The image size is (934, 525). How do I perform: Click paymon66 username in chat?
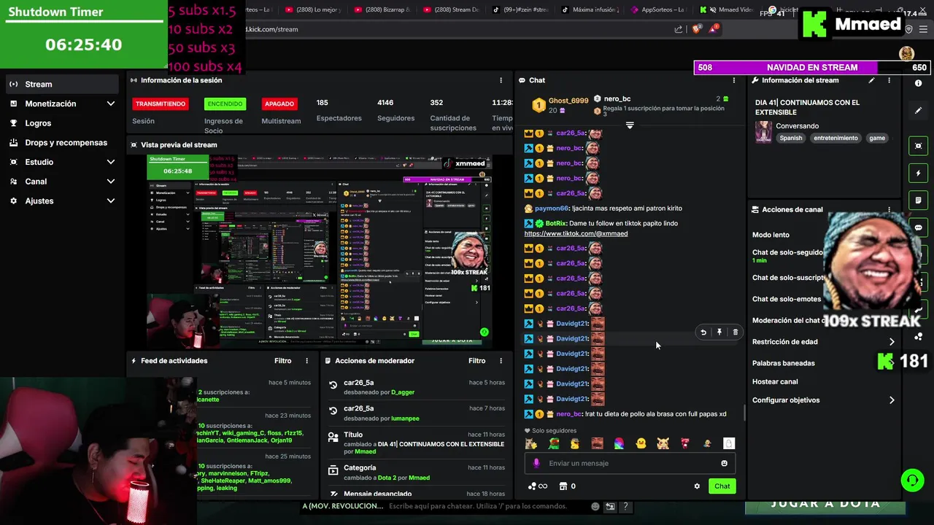pos(551,209)
